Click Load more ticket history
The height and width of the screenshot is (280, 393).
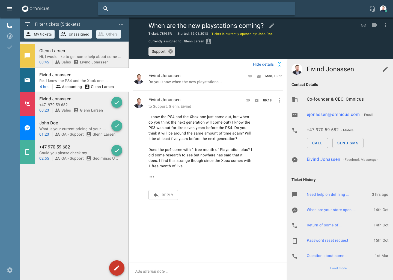340,268
